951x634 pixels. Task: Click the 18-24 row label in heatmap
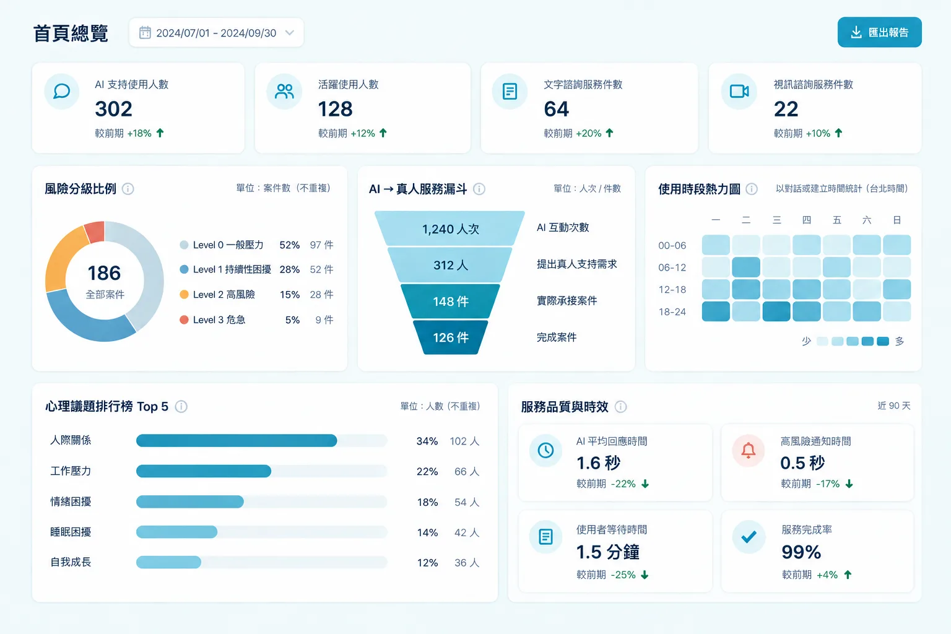tap(672, 312)
